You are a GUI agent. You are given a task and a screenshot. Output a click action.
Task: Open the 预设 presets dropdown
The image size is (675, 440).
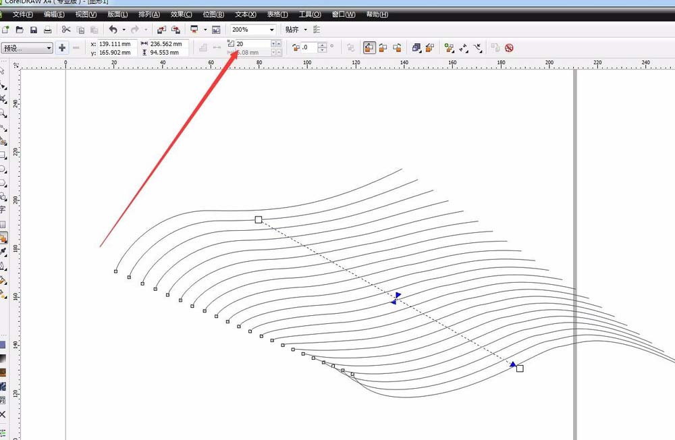(27, 48)
